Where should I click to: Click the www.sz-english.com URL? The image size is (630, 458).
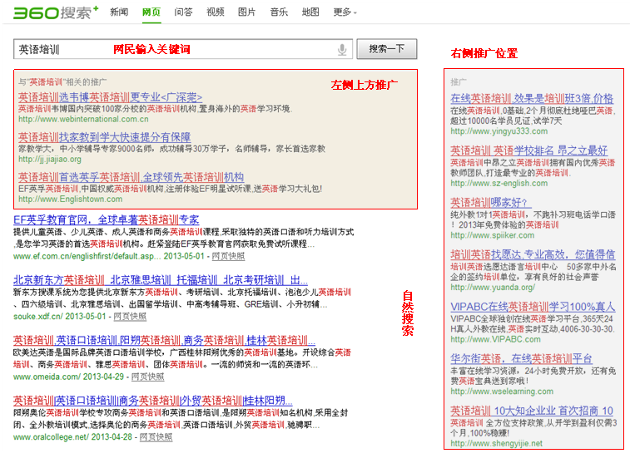(x=499, y=183)
